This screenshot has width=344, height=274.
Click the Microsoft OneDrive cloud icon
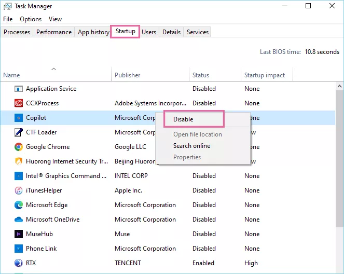tap(19, 220)
